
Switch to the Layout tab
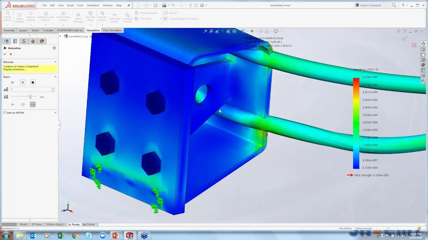[x=23, y=30]
